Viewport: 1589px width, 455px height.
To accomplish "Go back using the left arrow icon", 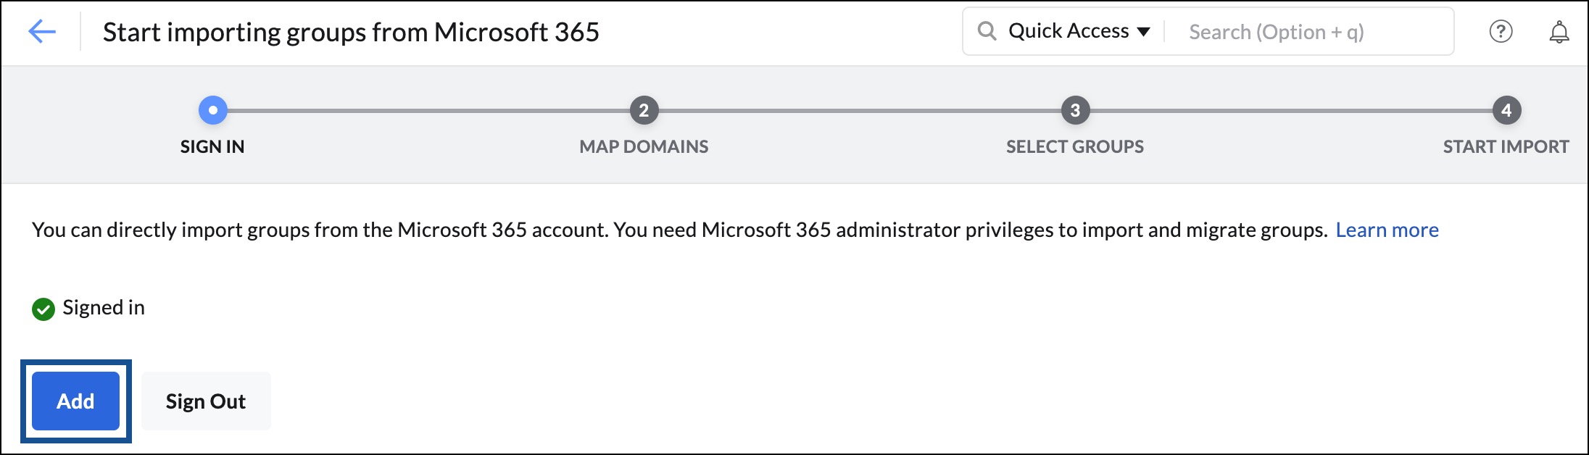I will click(42, 32).
